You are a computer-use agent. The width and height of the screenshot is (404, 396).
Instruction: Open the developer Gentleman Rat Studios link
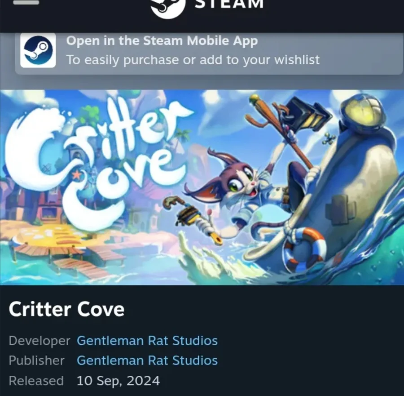point(147,341)
